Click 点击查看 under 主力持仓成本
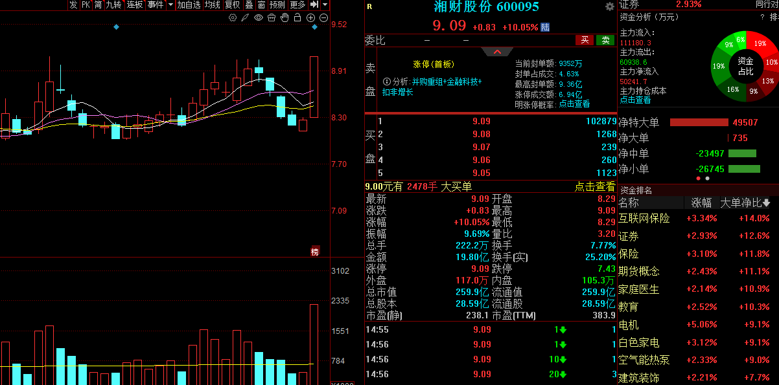This screenshot has height=385, width=779. (636, 100)
